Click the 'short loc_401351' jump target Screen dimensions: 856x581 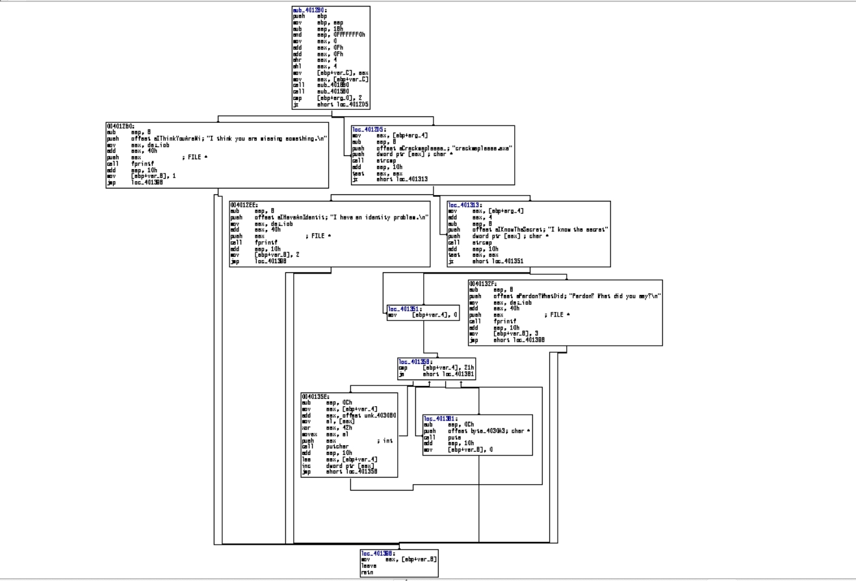498,261
